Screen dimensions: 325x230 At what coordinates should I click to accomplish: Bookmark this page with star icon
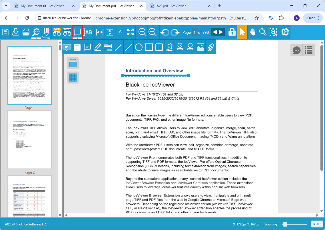click(x=256, y=18)
